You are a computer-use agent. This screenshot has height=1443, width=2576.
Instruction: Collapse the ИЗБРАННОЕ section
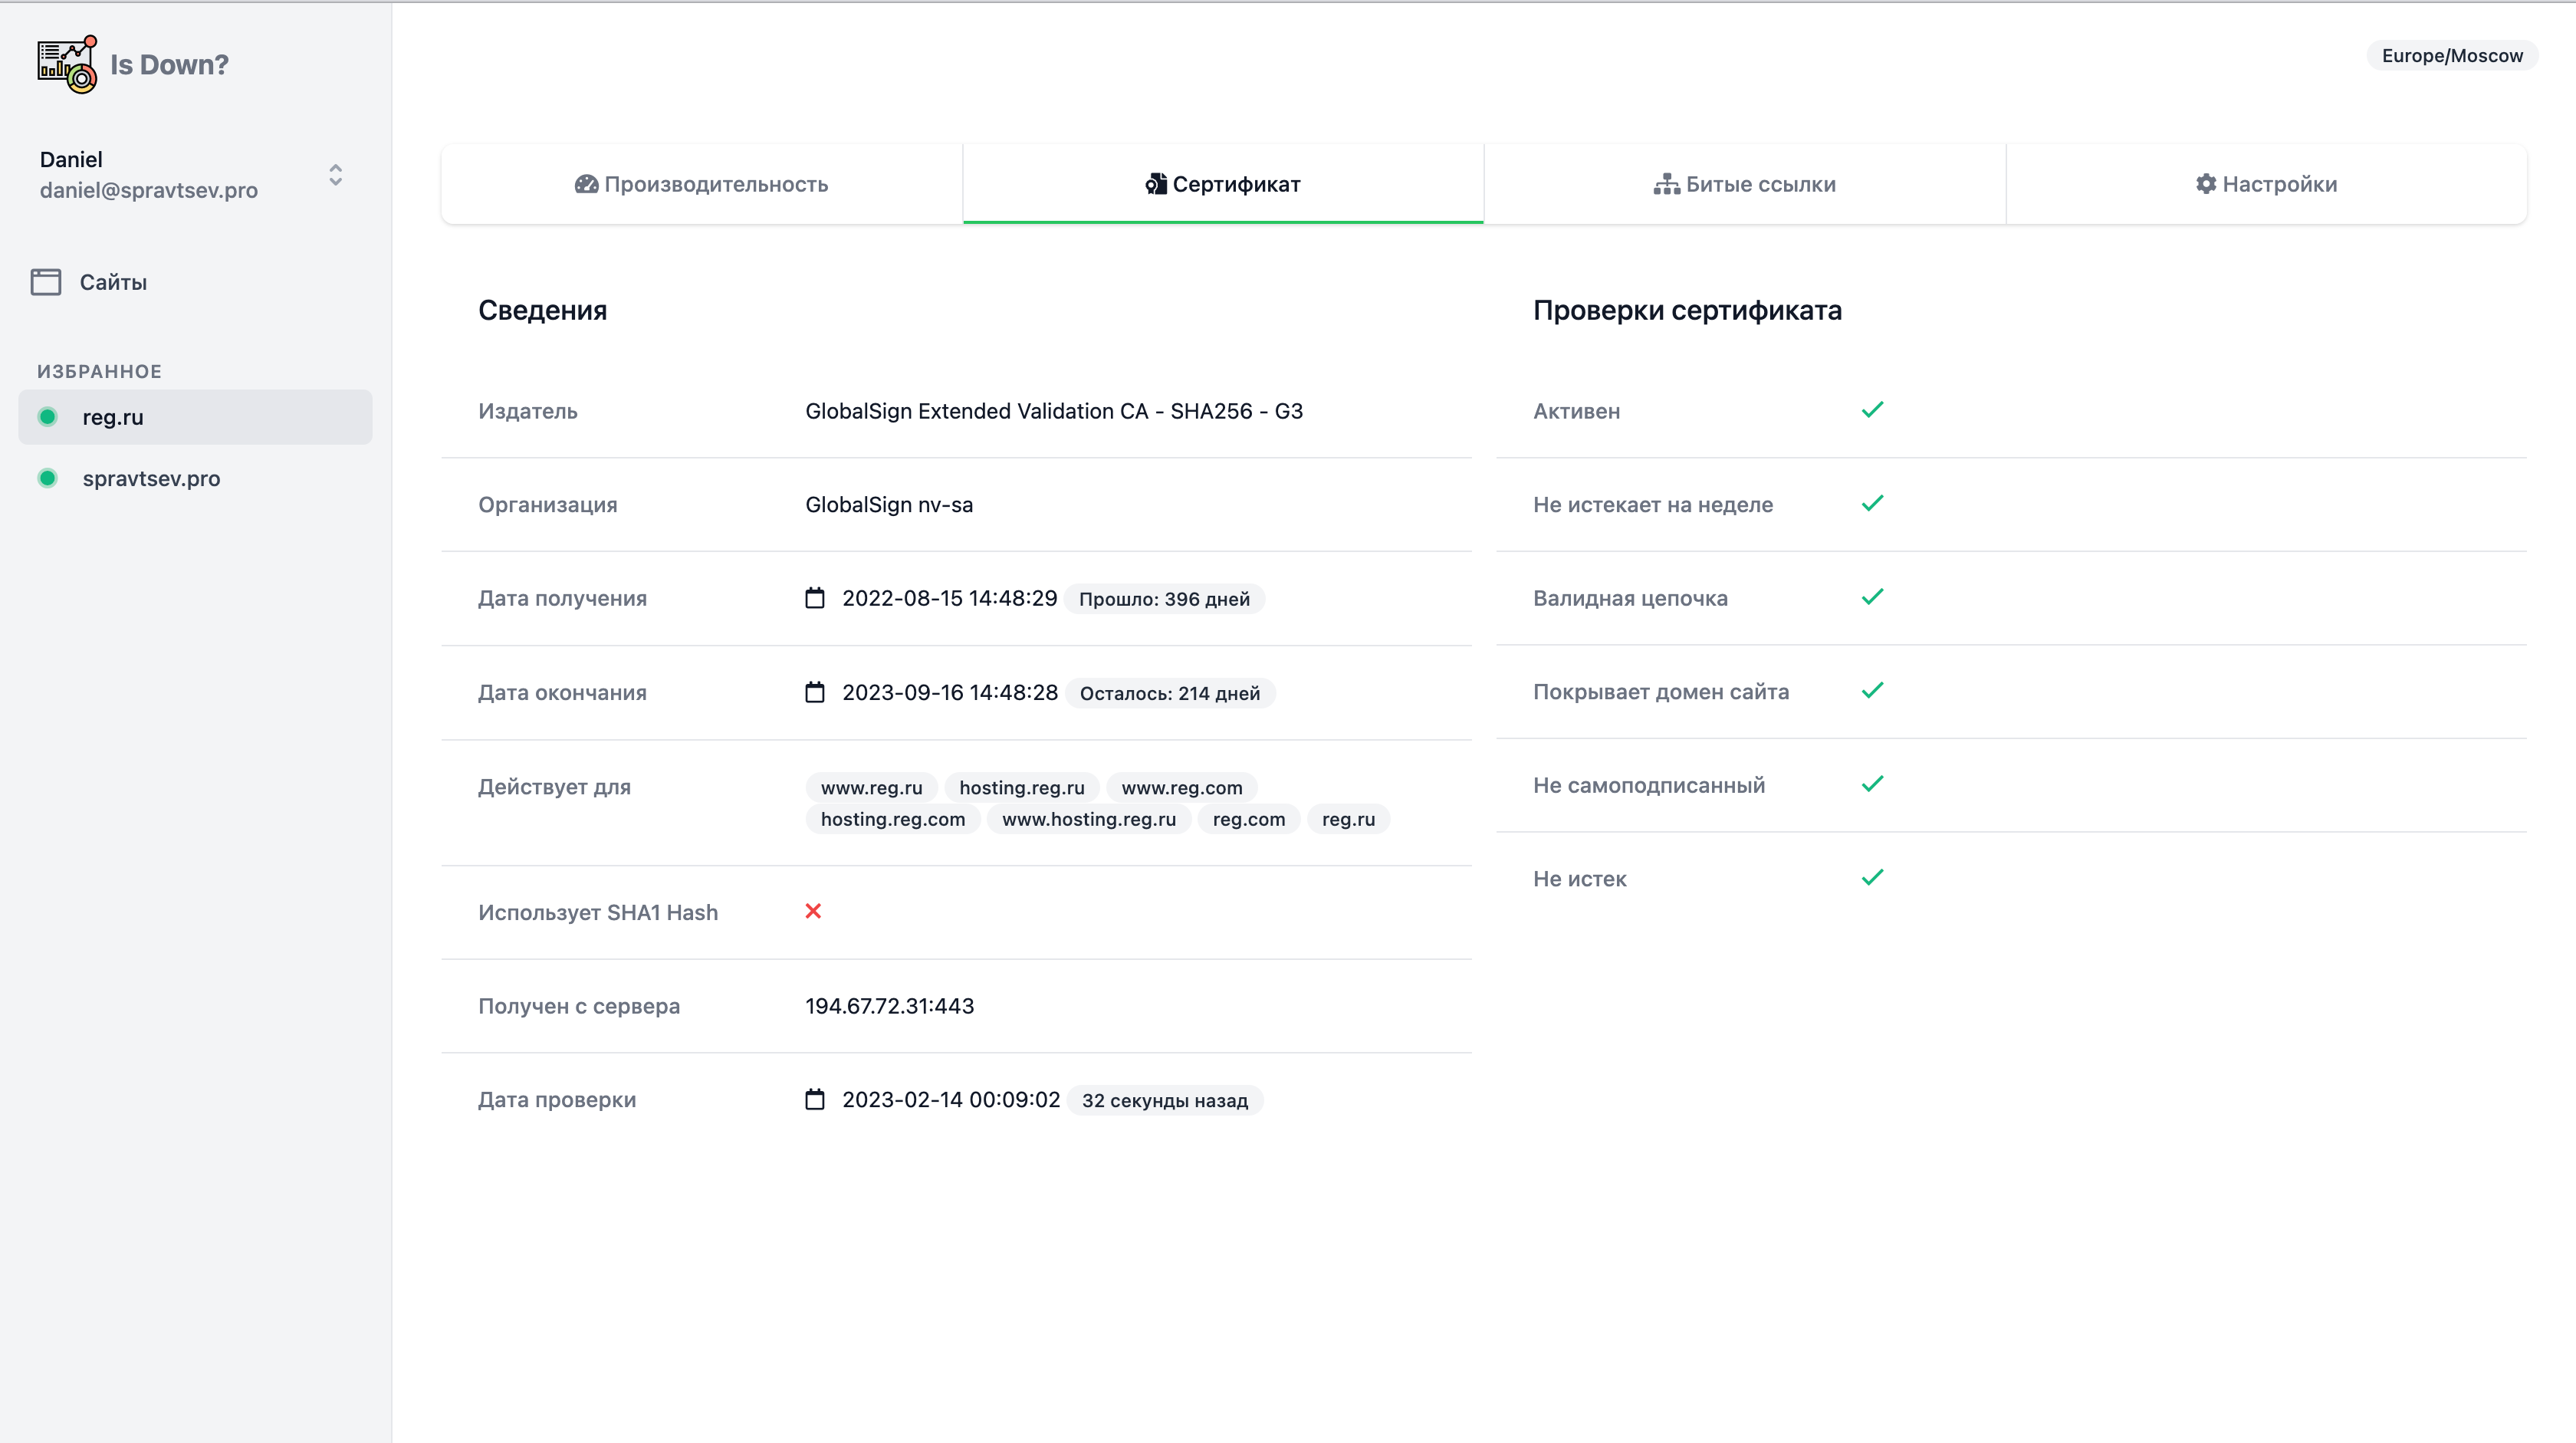99,370
